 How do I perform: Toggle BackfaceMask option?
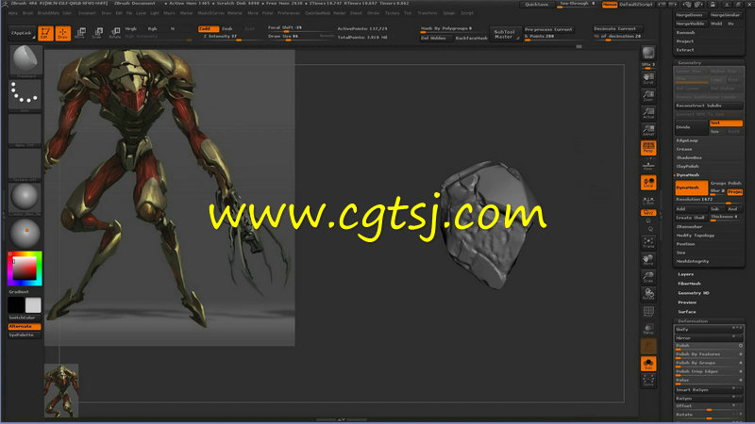pyautogui.click(x=471, y=38)
